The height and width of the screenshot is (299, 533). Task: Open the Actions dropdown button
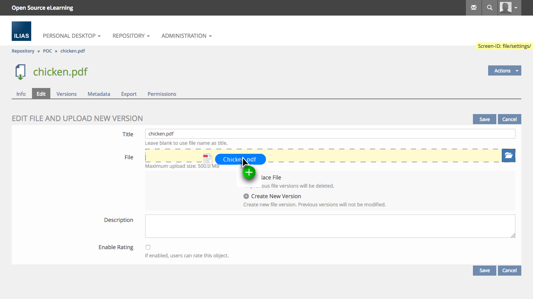[504, 70]
